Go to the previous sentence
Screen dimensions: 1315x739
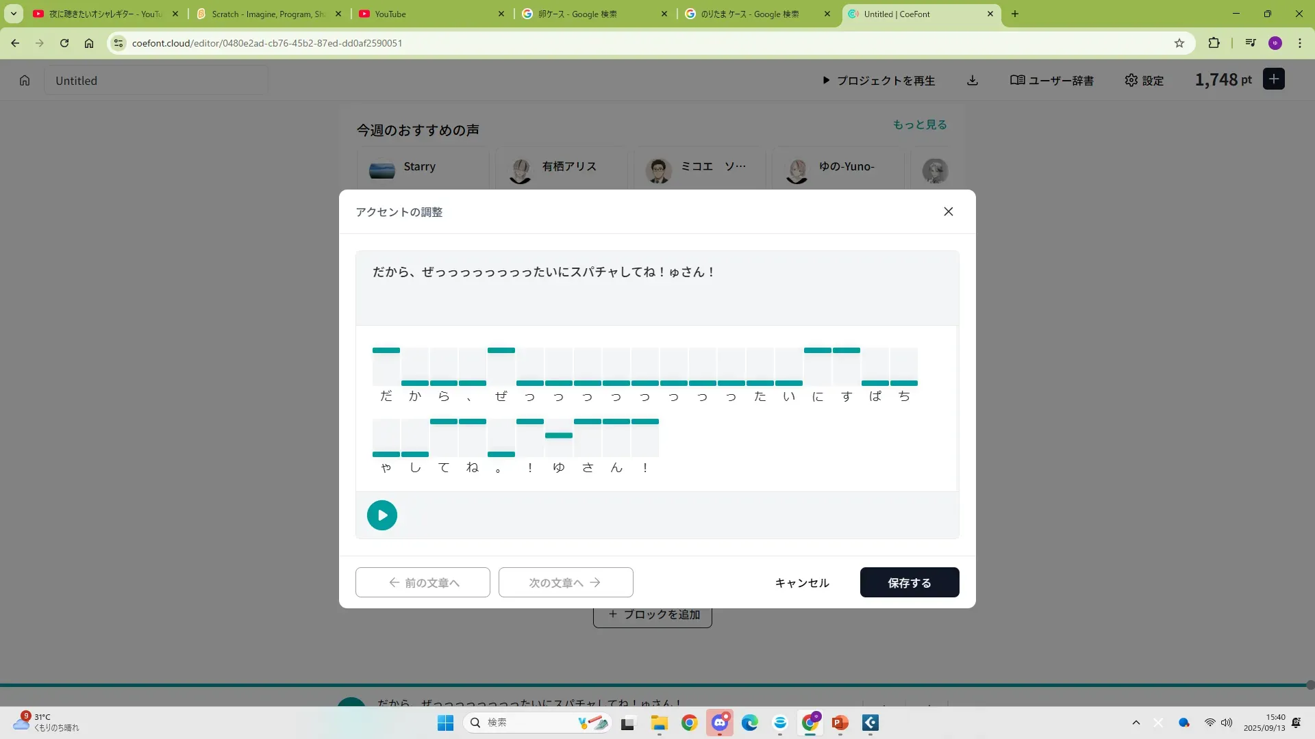(x=423, y=582)
